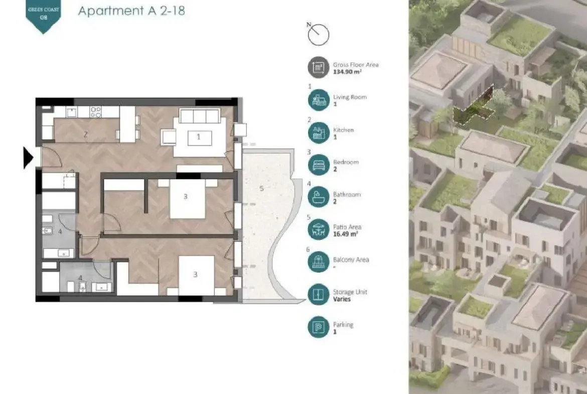Click the Living Room legend icon
This screenshot has height=394, width=587.
point(319,100)
